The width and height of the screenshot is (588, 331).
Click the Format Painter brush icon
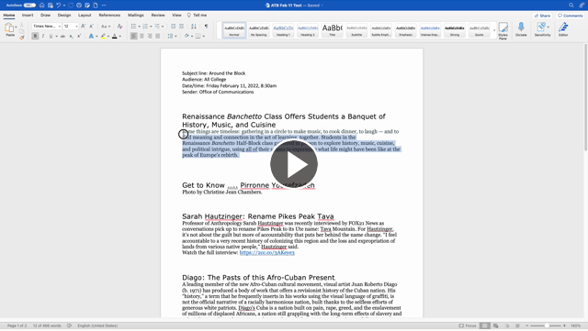pyautogui.click(x=22, y=37)
